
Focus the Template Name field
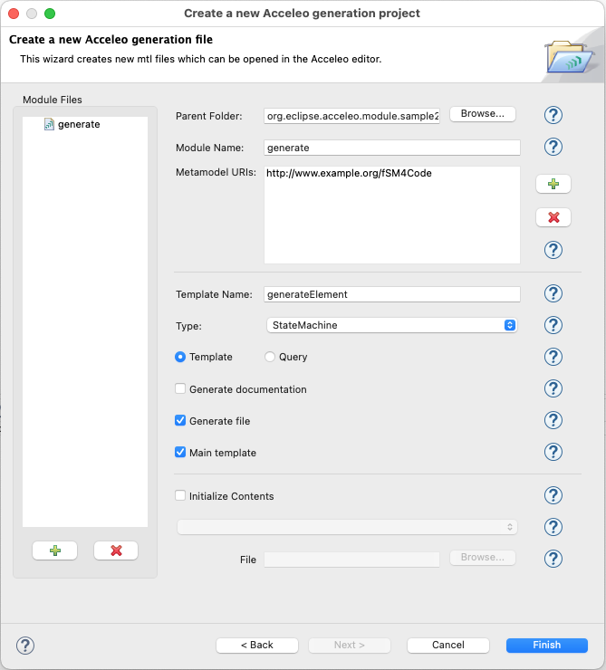point(392,294)
